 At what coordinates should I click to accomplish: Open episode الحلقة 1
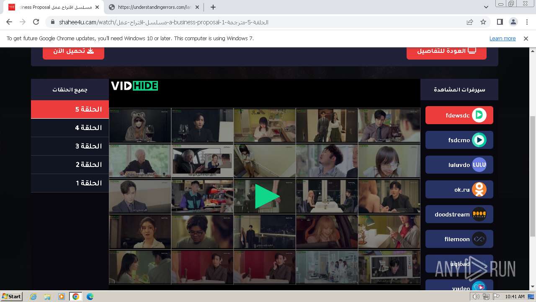70,183
